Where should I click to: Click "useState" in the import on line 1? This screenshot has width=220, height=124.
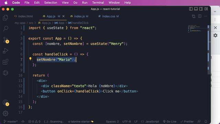(x=55, y=28)
